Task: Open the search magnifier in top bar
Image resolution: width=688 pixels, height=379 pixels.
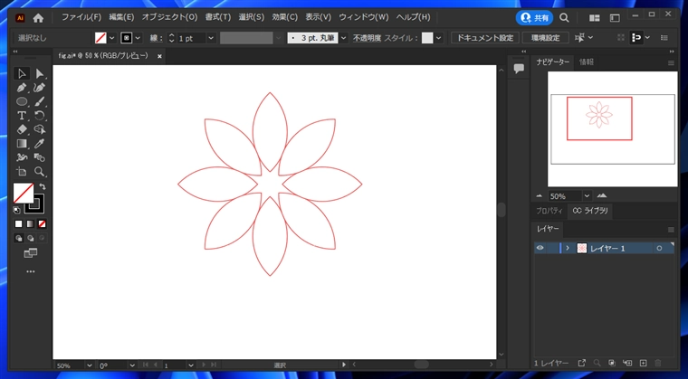Action: point(564,18)
